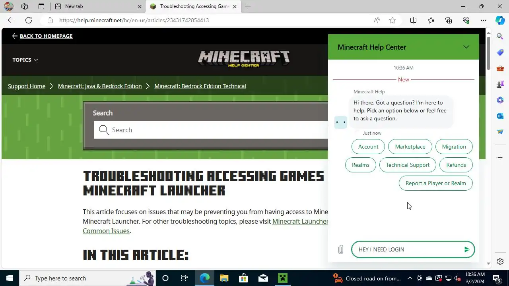Open the tab actions menu icon

pos(41,6)
